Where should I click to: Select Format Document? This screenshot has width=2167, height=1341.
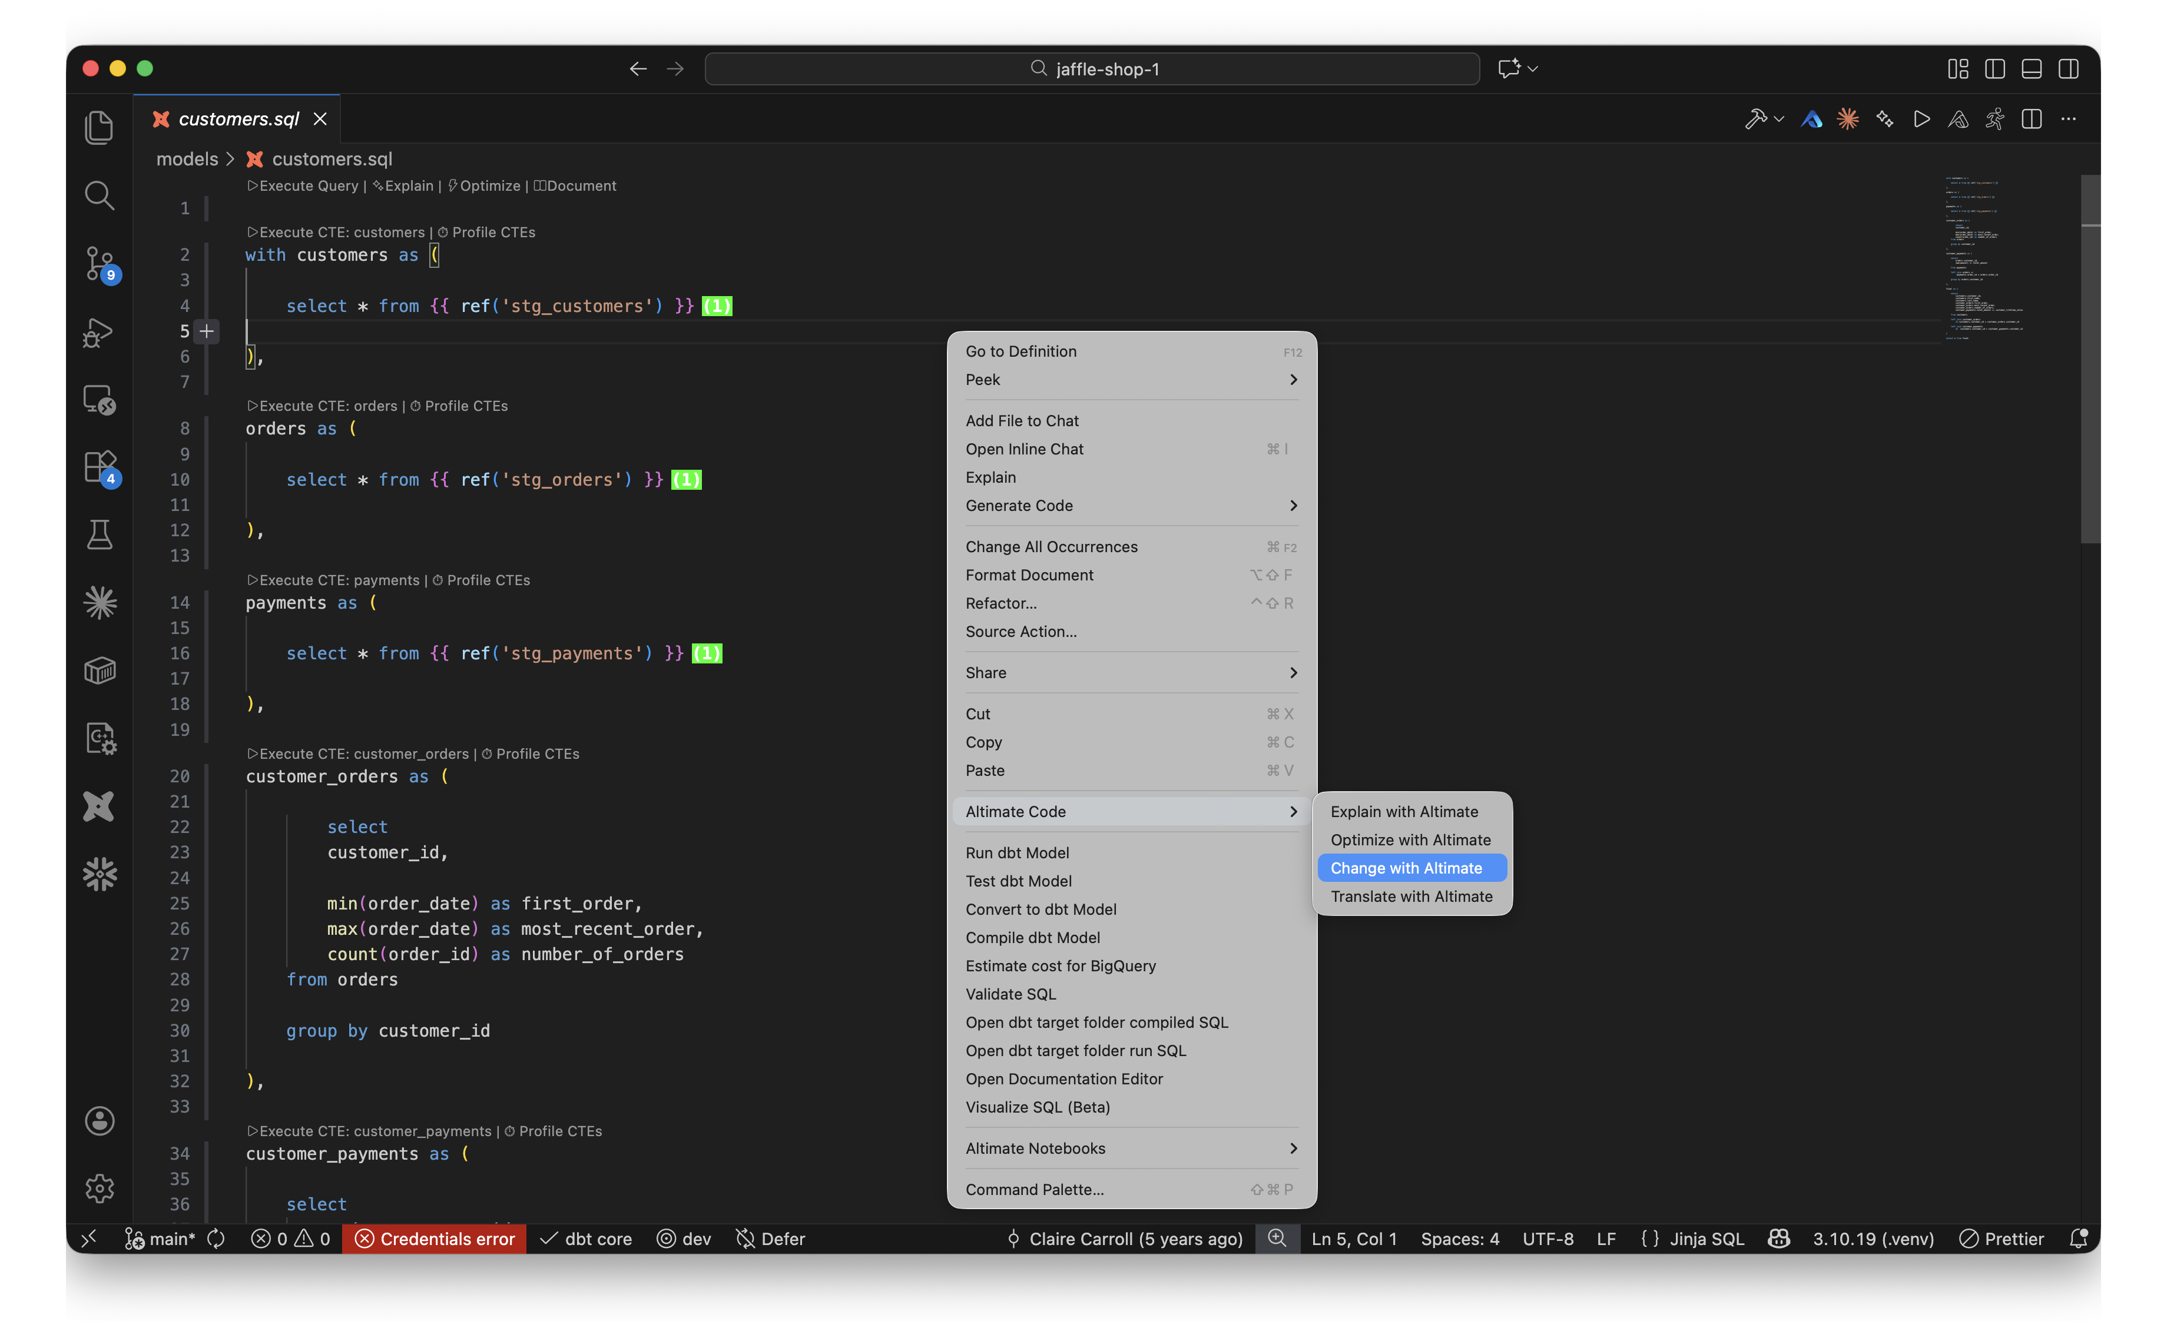tap(1131, 575)
